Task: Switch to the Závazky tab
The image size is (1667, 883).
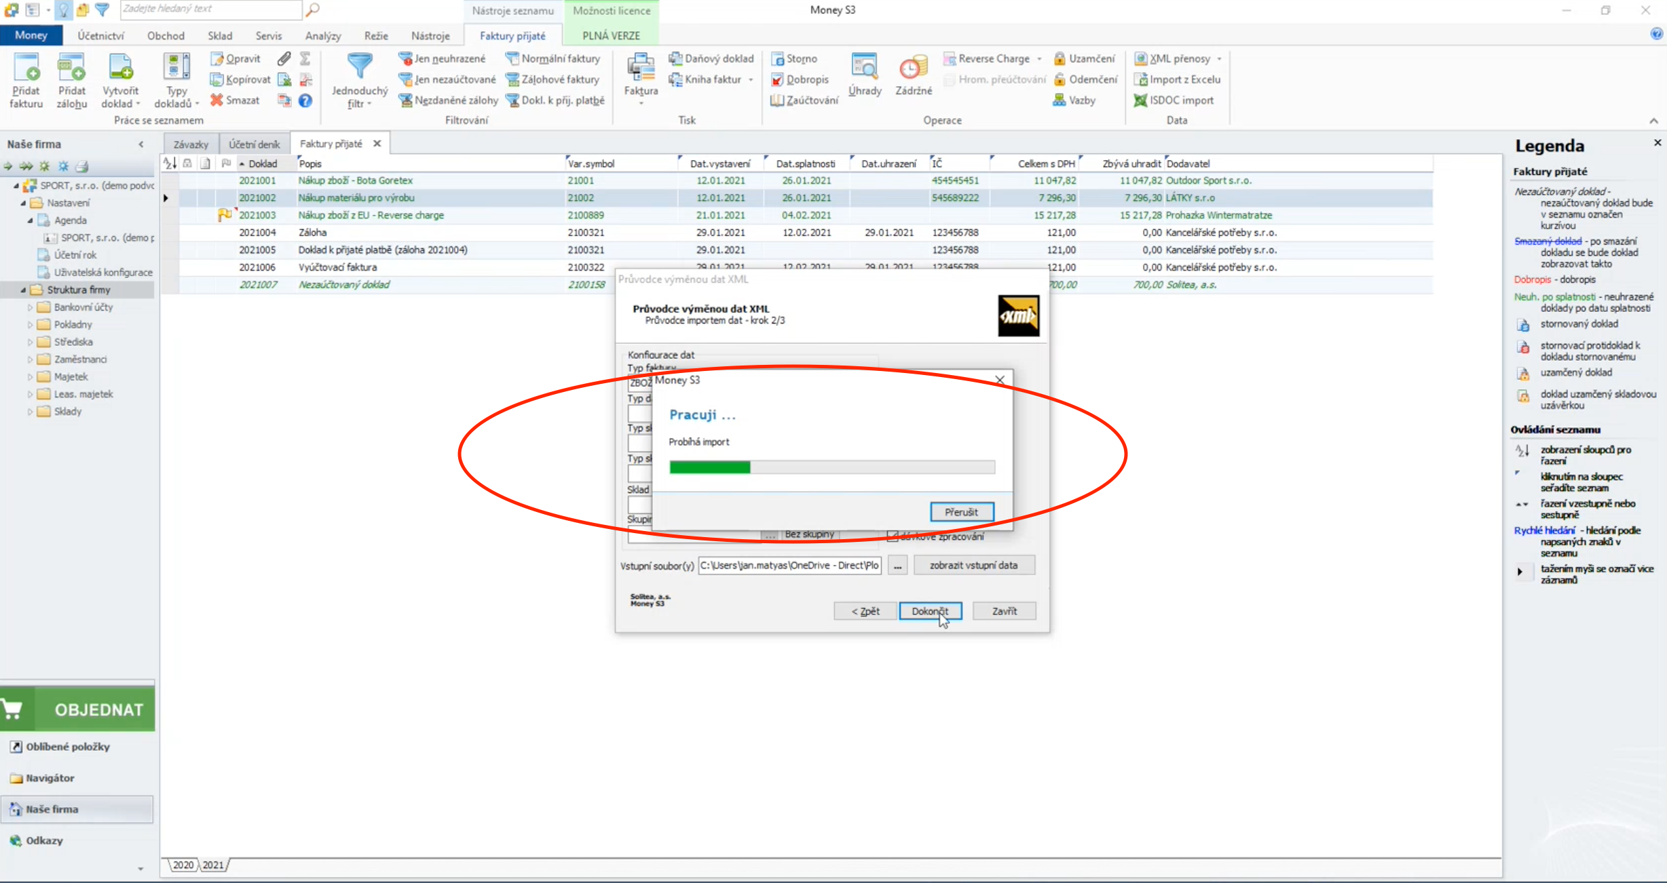Action: [x=191, y=144]
